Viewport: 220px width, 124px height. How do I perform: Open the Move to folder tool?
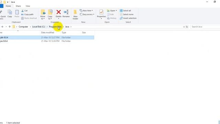point(43,14)
